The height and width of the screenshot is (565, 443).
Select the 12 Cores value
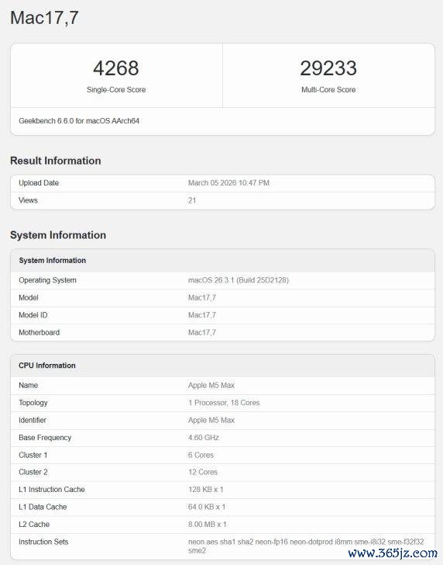click(203, 472)
